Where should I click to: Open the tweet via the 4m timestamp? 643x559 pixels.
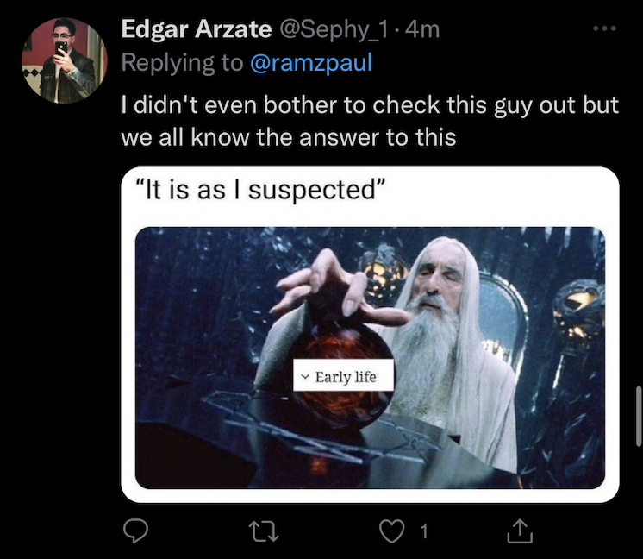point(422,29)
